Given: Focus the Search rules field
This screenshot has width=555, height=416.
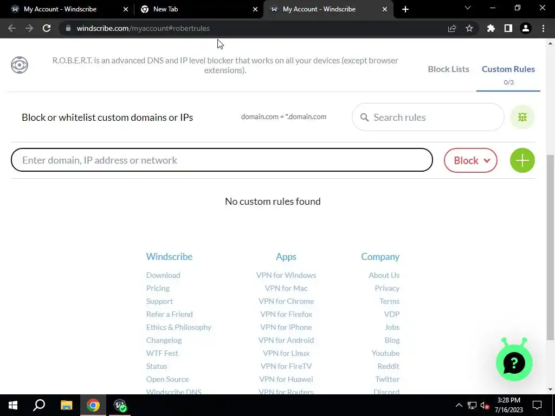Looking at the screenshot, I should (428, 117).
